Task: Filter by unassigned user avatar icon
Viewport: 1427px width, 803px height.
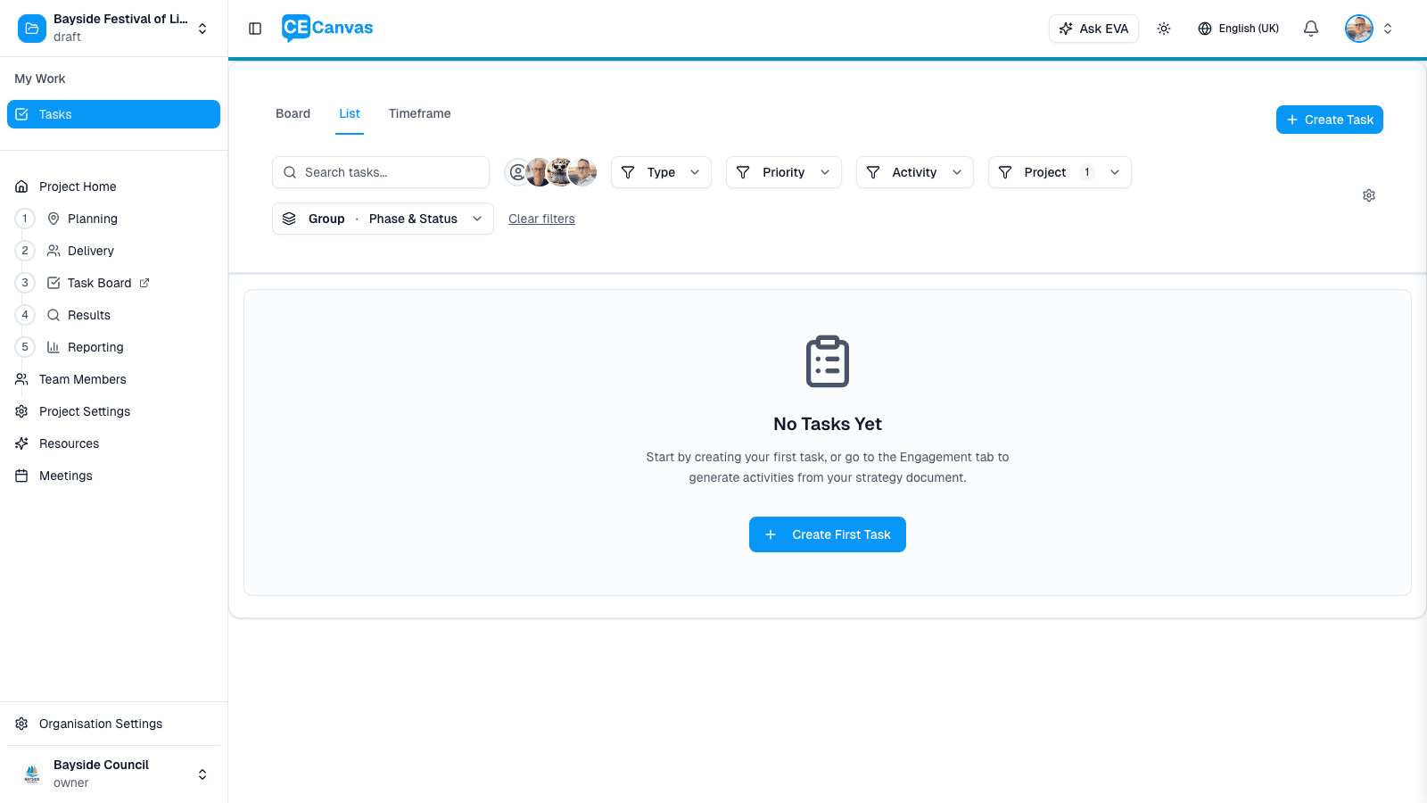Action: pos(516,172)
